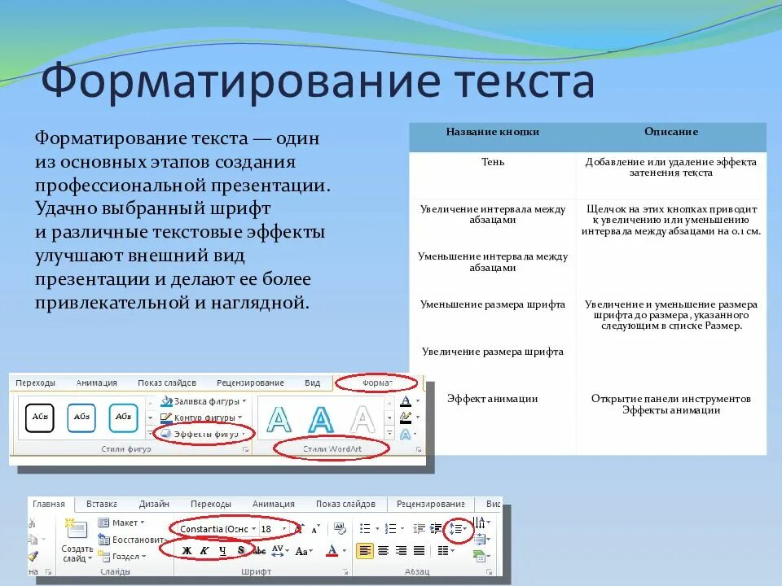Open the columns options
Image resolution: width=782 pixels, height=586 pixels.
click(446, 551)
